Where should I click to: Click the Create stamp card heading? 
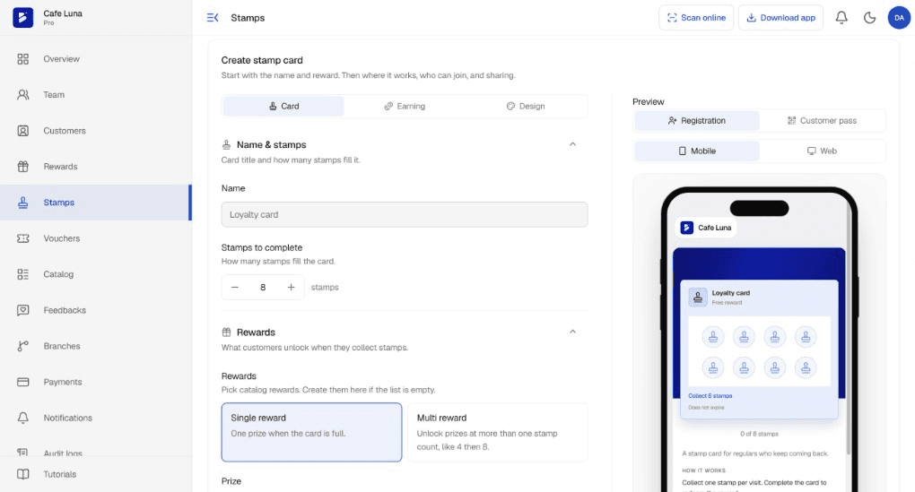pos(262,60)
